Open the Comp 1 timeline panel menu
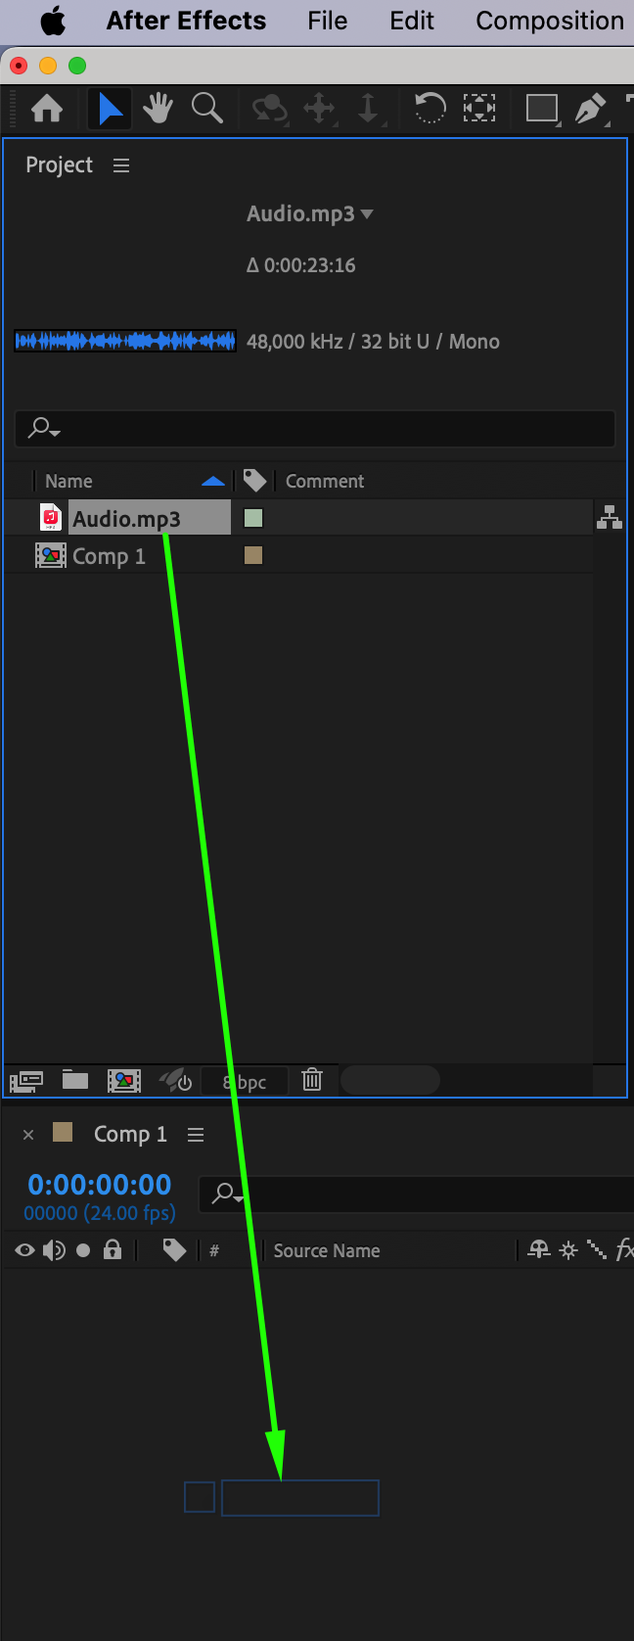This screenshot has width=634, height=1641. pyautogui.click(x=196, y=1135)
